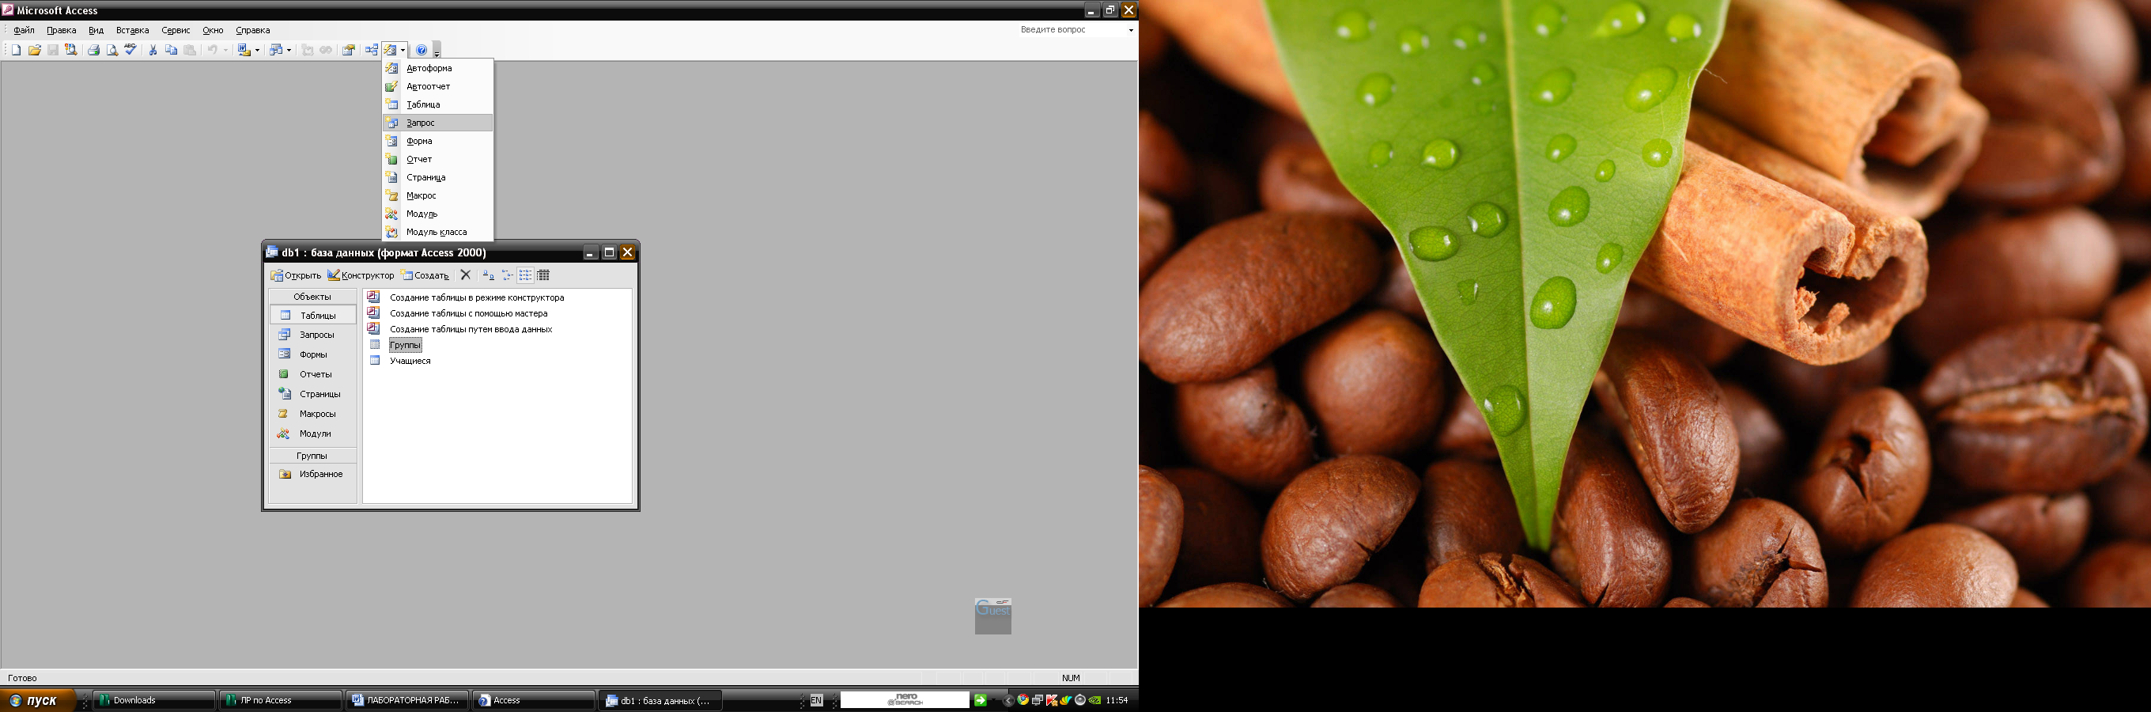
Task: Select Таблицы in Objects pane
Action: [313, 315]
